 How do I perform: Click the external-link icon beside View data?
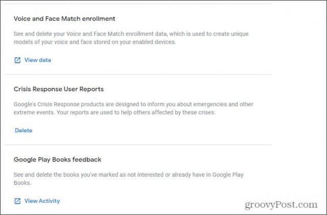pyautogui.click(x=17, y=60)
